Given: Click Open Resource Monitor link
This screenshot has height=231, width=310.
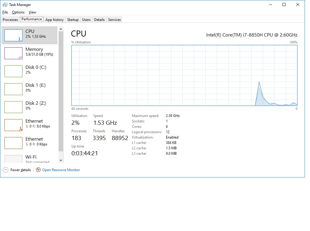Looking at the screenshot, I should click(x=61, y=170).
